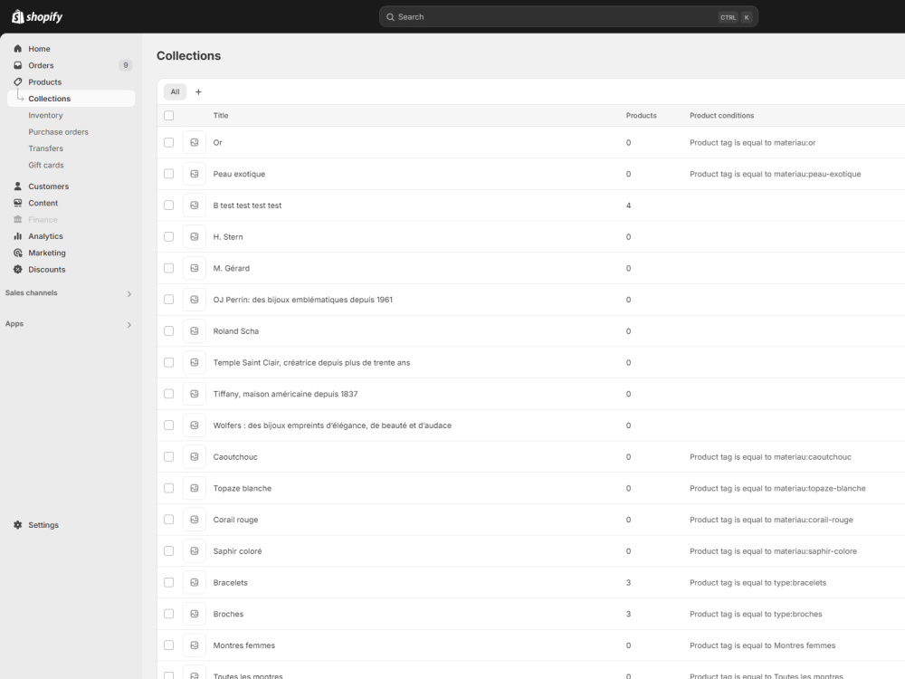Open the Peau exotique collection
This screenshot has width=905, height=679.
pos(239,174)
